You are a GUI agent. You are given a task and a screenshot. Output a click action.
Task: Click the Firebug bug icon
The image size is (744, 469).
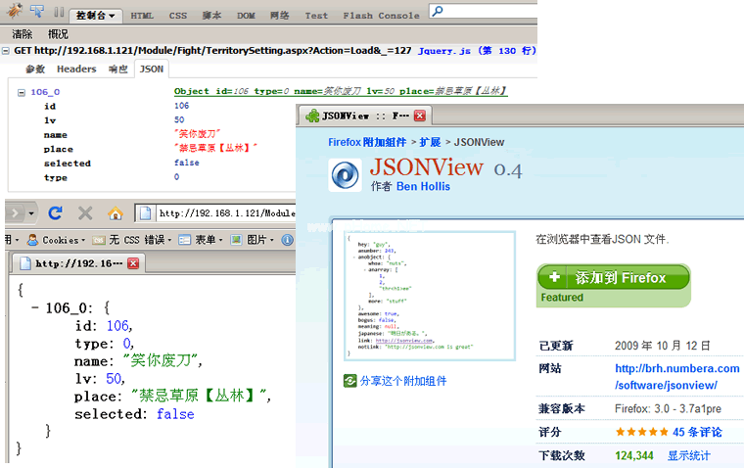pos(15,13)
